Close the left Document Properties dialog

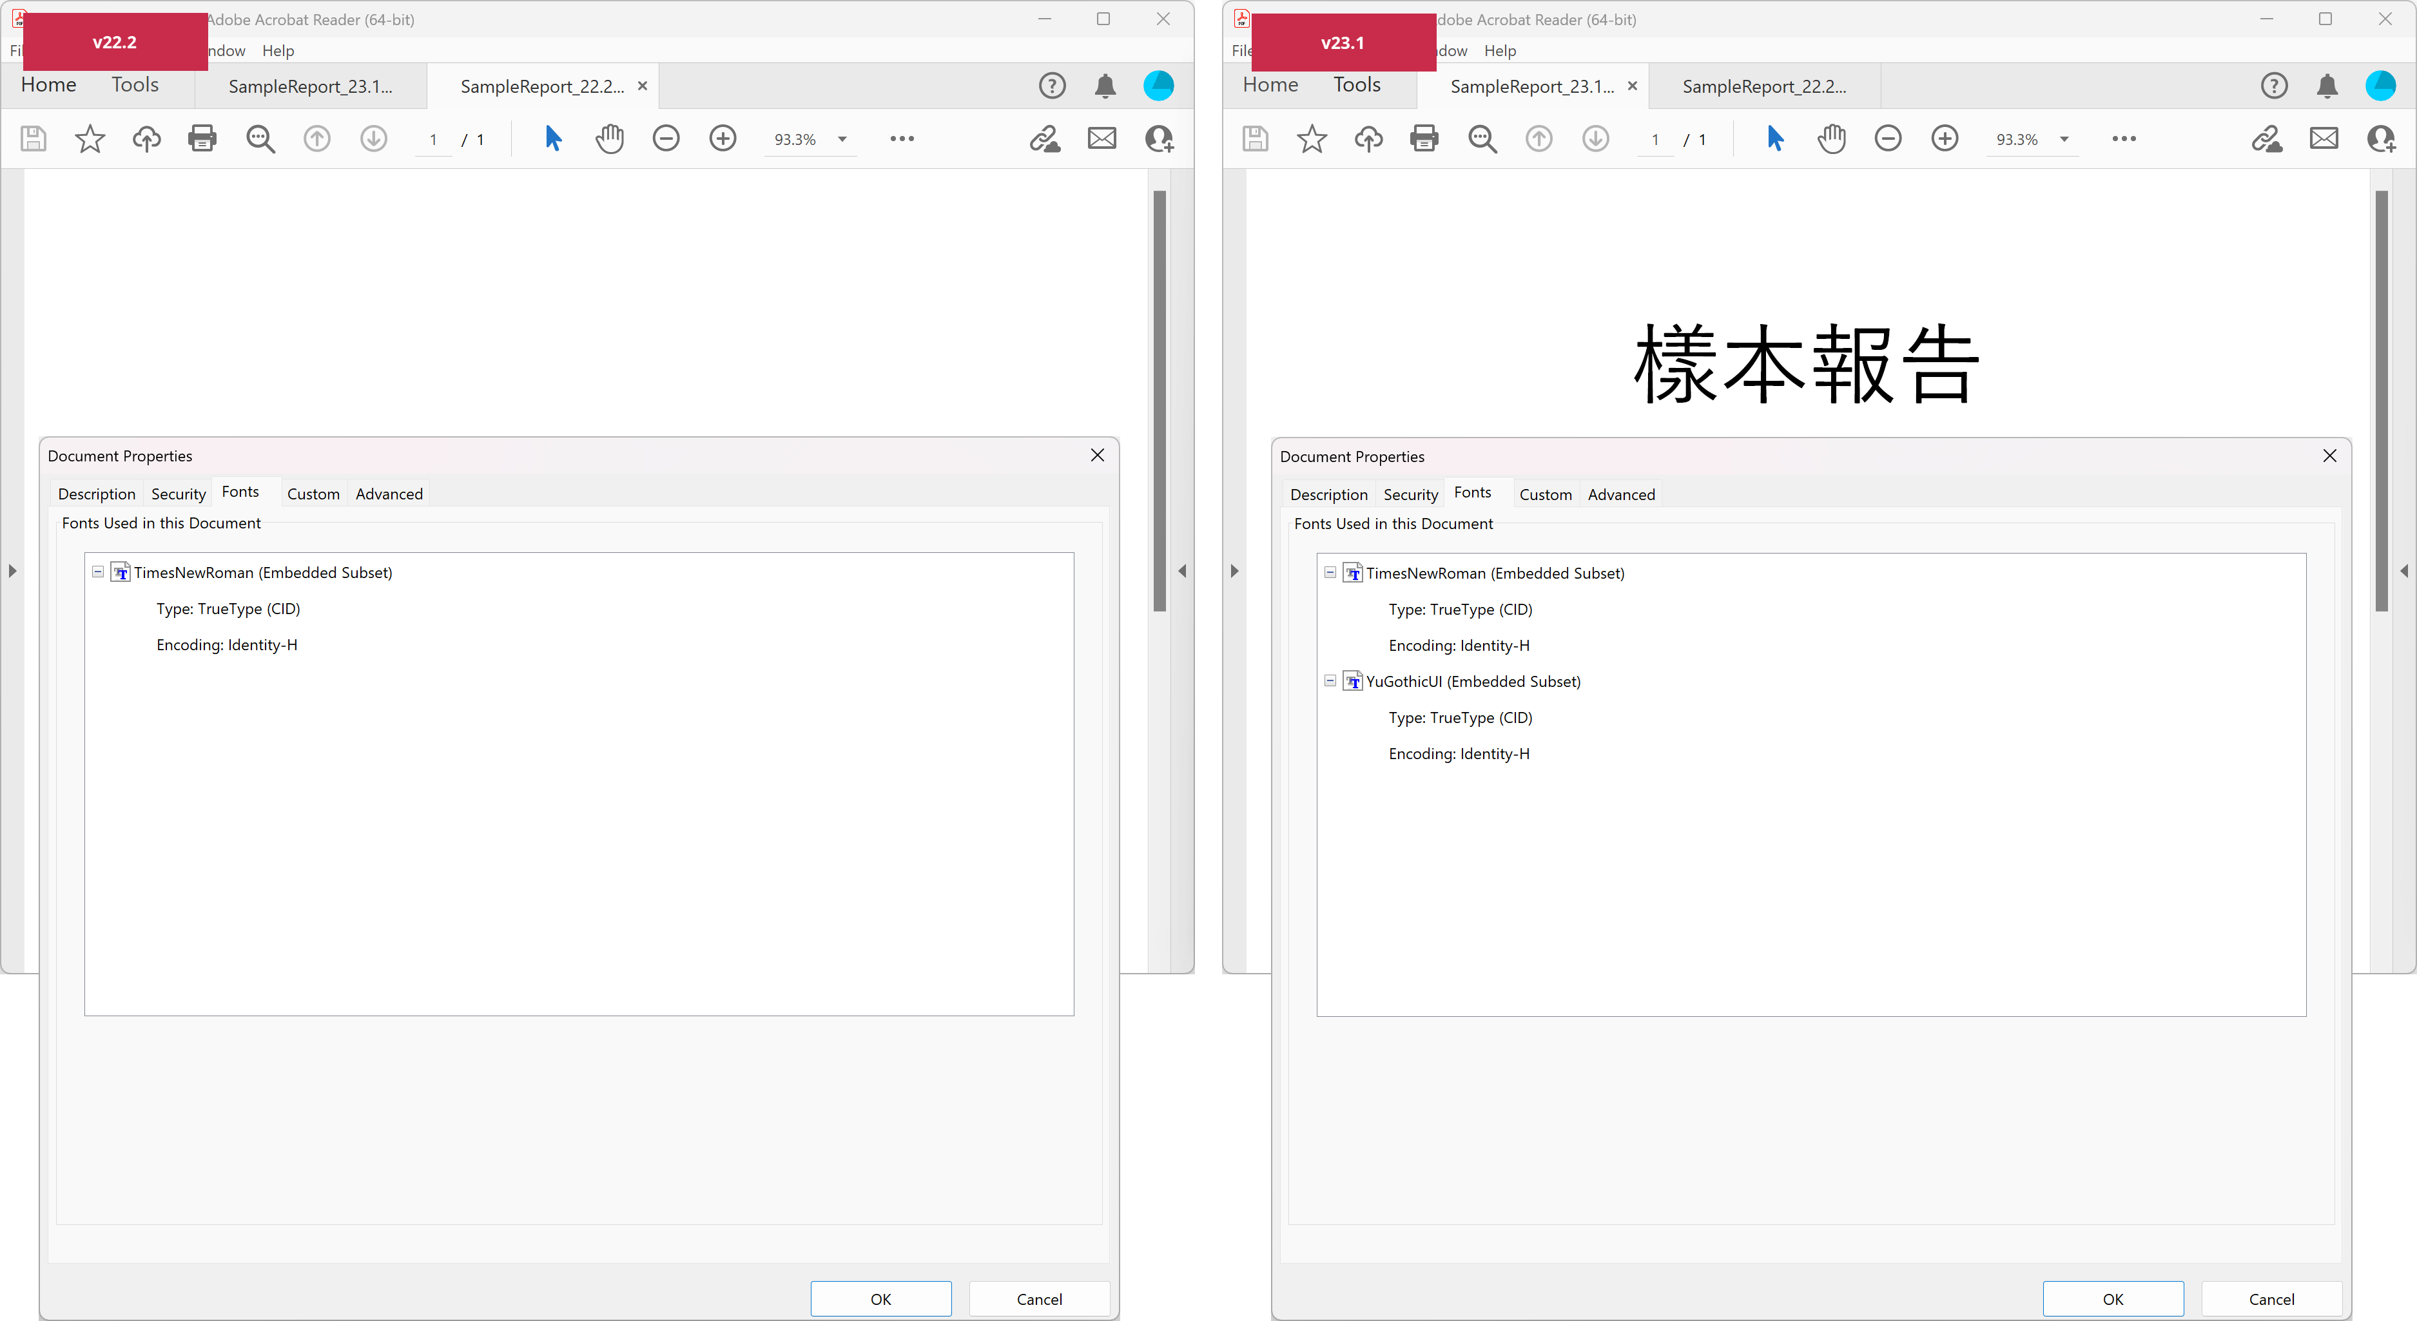(1098, 455)
